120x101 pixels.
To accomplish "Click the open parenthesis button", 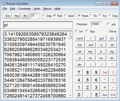I will pos(91,64).
